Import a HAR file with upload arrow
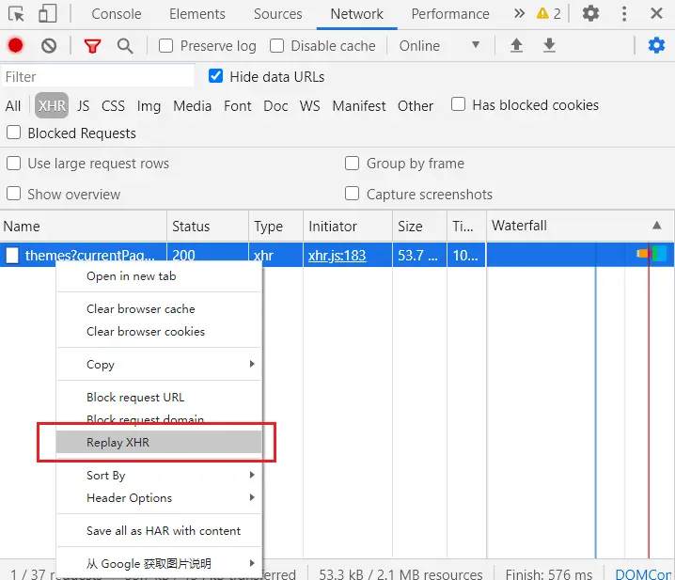Screen dimensions: 675x580 click(516, 45)
